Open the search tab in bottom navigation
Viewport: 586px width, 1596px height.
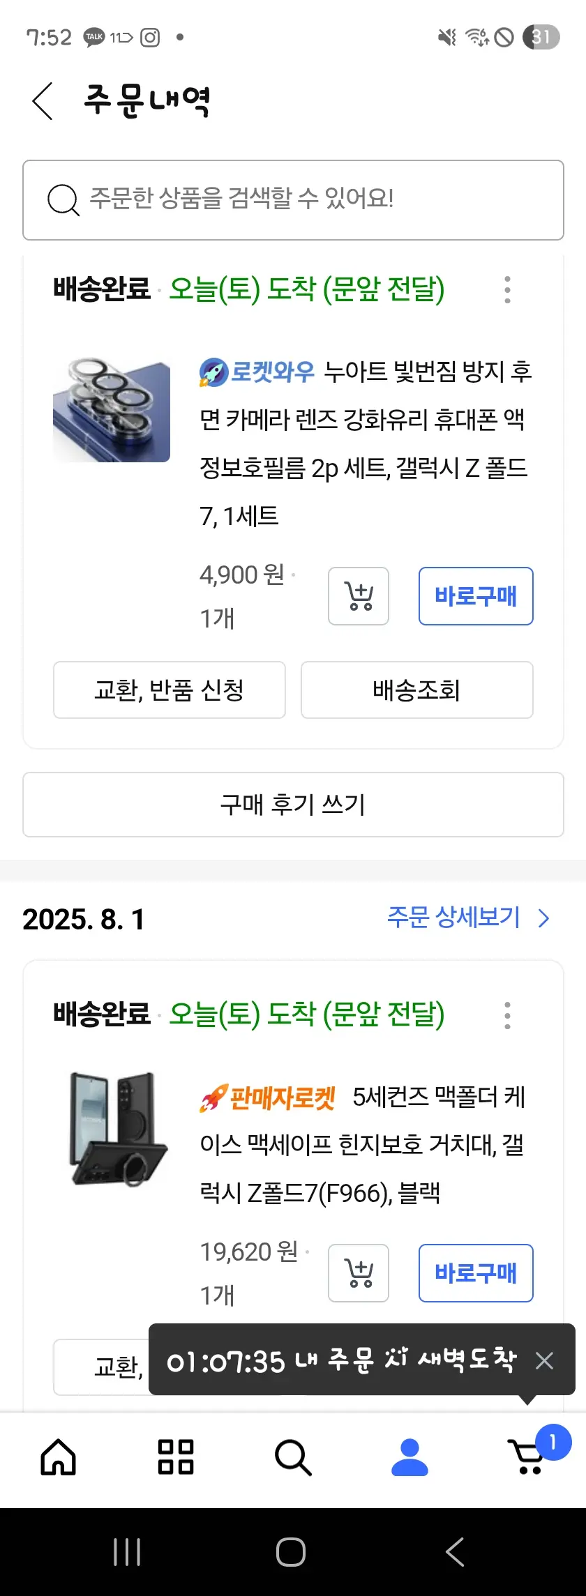pos(293,1457)
